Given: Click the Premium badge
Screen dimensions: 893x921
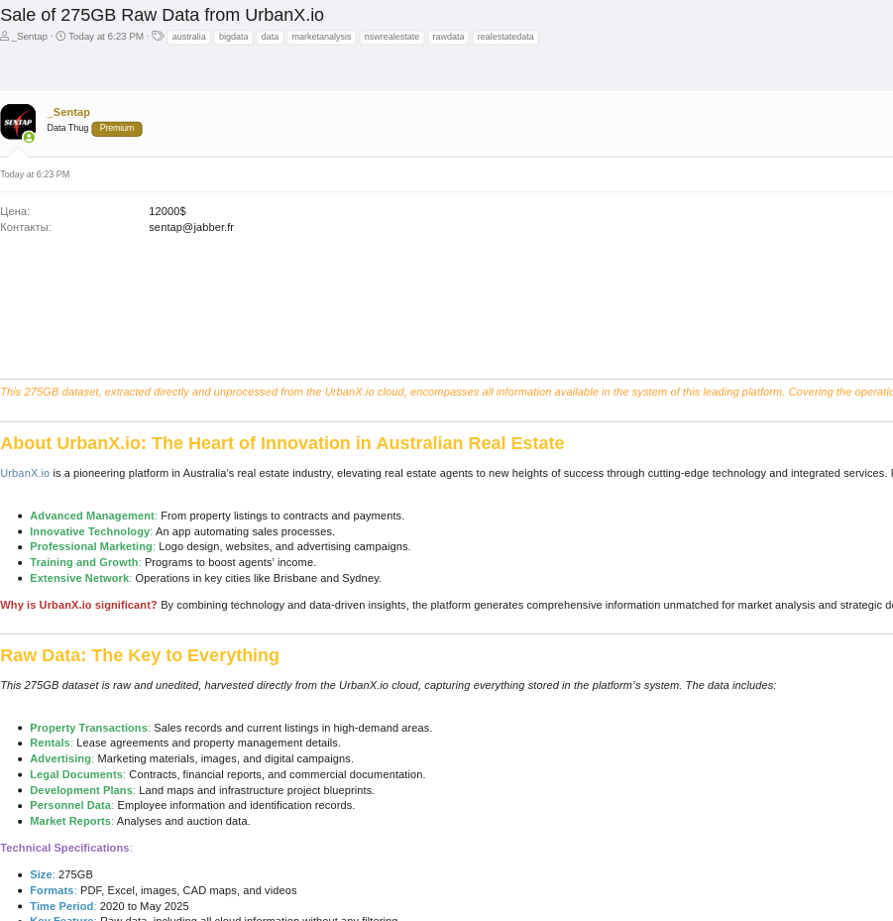Looking at the screenshot, I should [x=117, y=128].
